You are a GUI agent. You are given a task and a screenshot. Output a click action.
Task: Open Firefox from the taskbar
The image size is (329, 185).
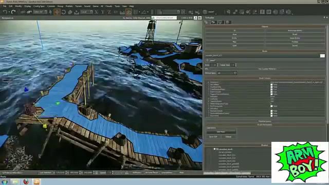[x=26, y=181]
